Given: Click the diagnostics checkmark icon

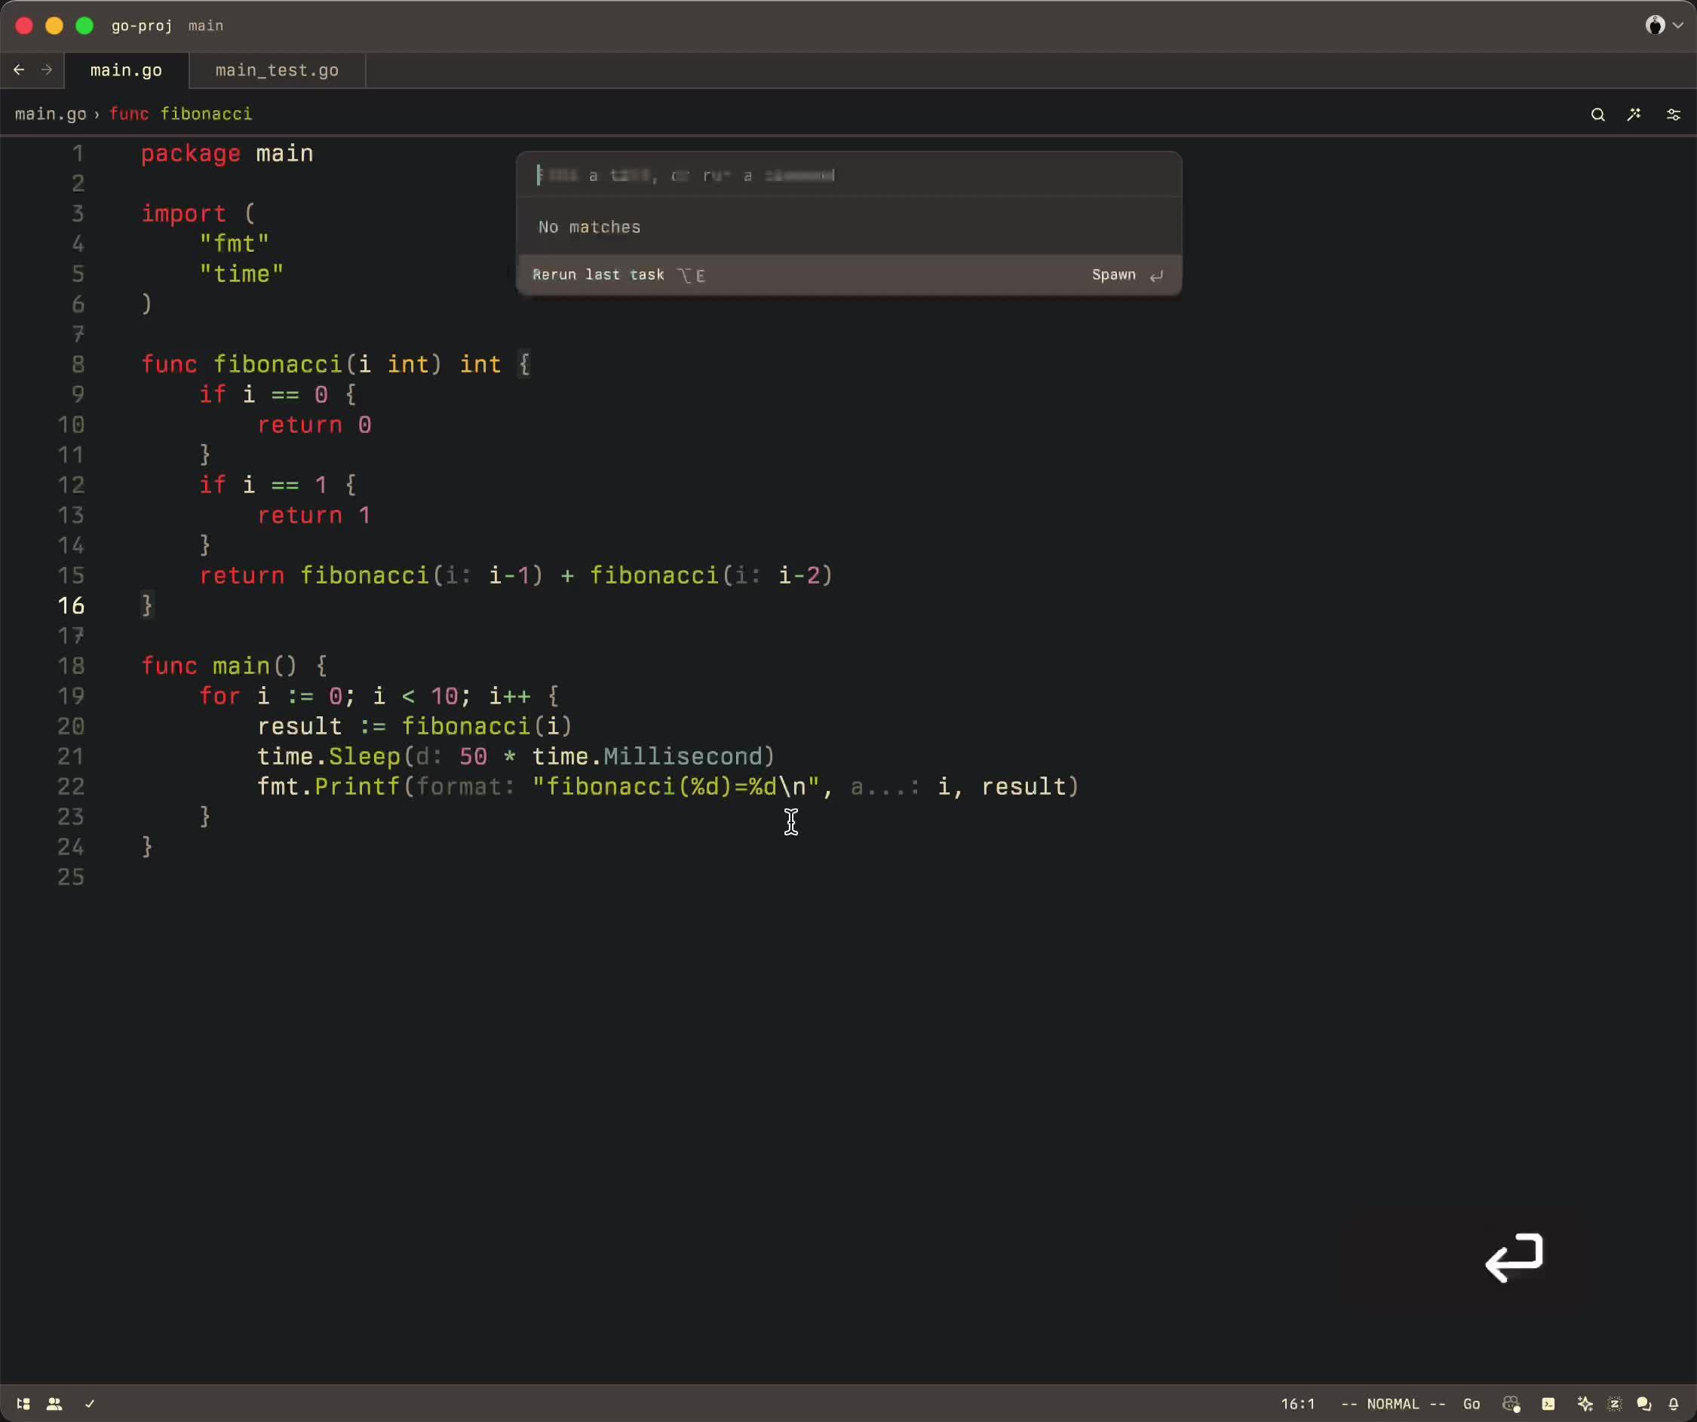Looking at the screenshot, I should pos(90,1404).
